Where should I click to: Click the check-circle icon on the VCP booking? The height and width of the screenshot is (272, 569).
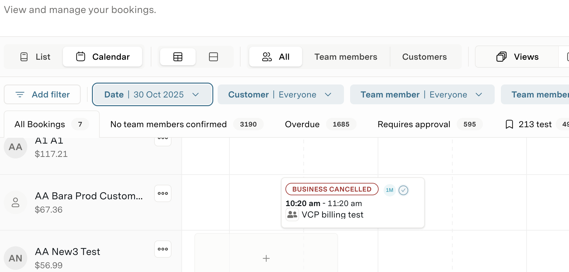[x=403, y=190]
